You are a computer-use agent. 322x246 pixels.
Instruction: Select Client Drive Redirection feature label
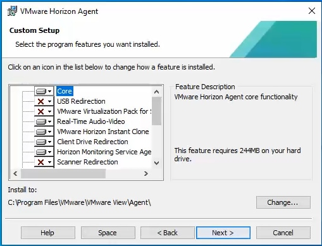point(92,142)
